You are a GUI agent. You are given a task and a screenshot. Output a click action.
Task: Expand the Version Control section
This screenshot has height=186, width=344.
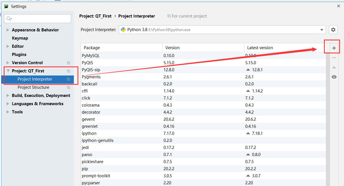pyautogui.click(x=8, y=63)
